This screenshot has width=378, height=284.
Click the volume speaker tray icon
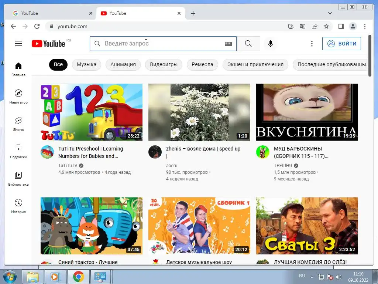339,277
